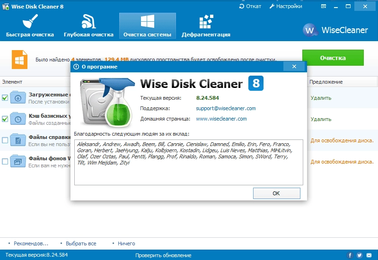Viewport: 378px width, 260px height.
Task: Click Выбрать все to select all
Action: pos(81,243)
